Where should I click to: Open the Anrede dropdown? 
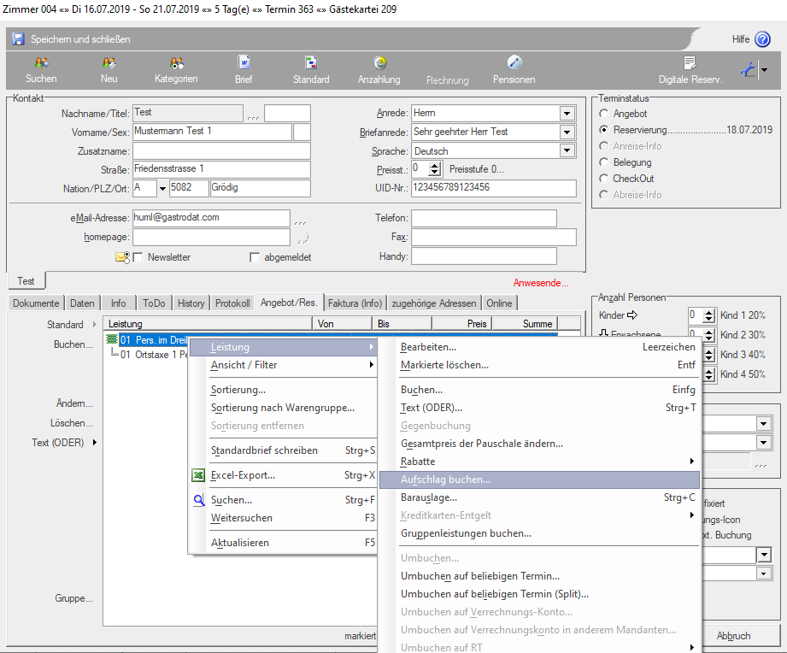pyautogui.click(x=567, y=114)
